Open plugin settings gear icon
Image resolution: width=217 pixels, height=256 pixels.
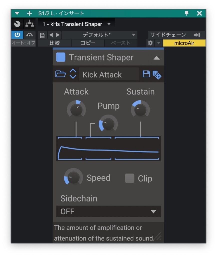pyautogui.click(x=150, y=43)
